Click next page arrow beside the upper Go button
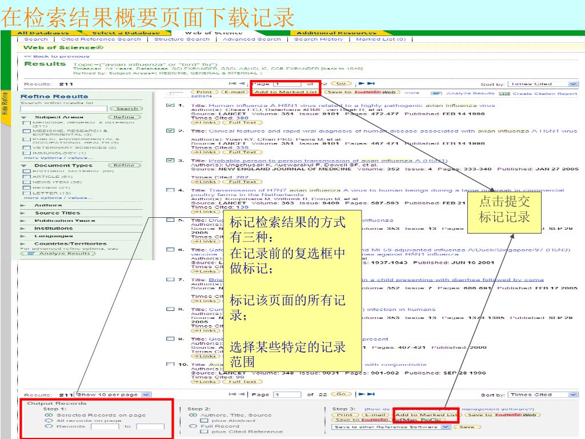 pyautogui.click(x=361, y=83)
